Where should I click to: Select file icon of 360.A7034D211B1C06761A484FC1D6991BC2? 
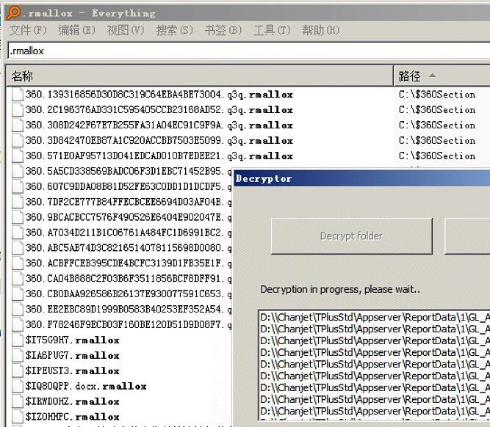tap(18, 233)
